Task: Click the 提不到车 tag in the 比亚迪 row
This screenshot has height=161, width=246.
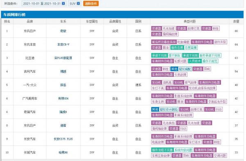Action: coord(175,55)
